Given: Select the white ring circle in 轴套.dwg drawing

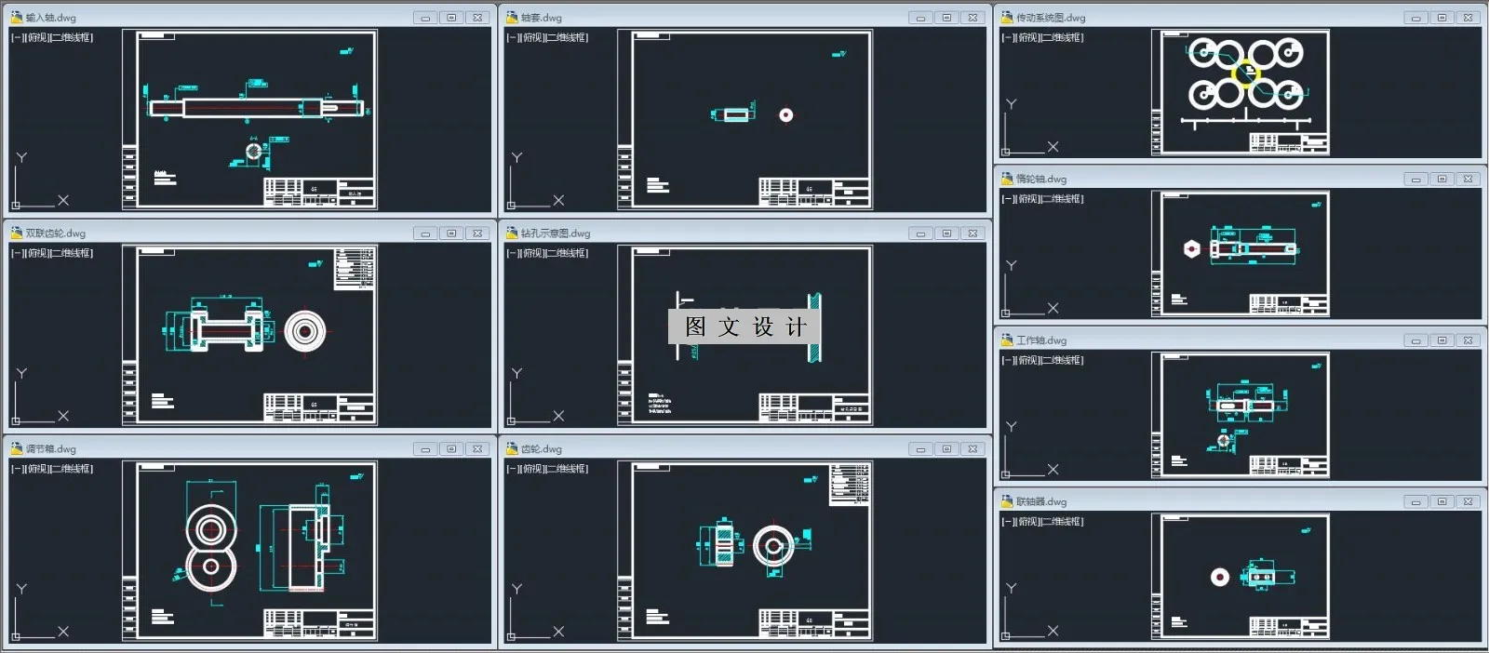Looking at the screenshot, I should (786, 115).
